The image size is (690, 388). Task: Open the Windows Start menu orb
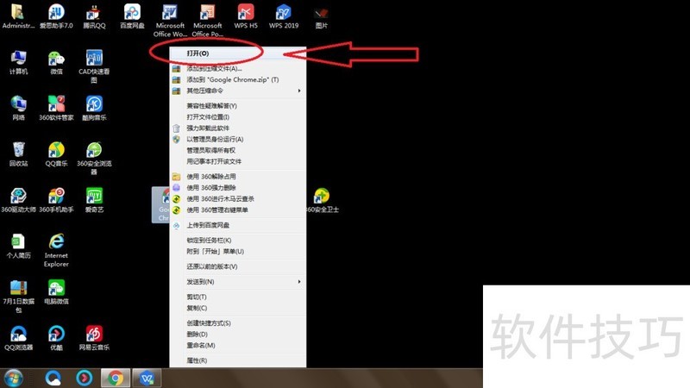(x=14, y=378)
